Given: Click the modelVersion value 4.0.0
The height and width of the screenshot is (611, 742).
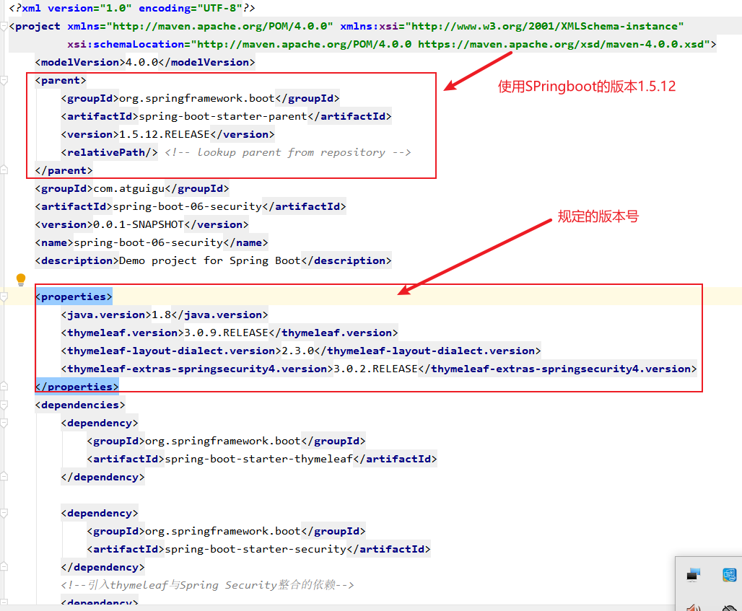Looking at the screenshot, I should 142,63.
